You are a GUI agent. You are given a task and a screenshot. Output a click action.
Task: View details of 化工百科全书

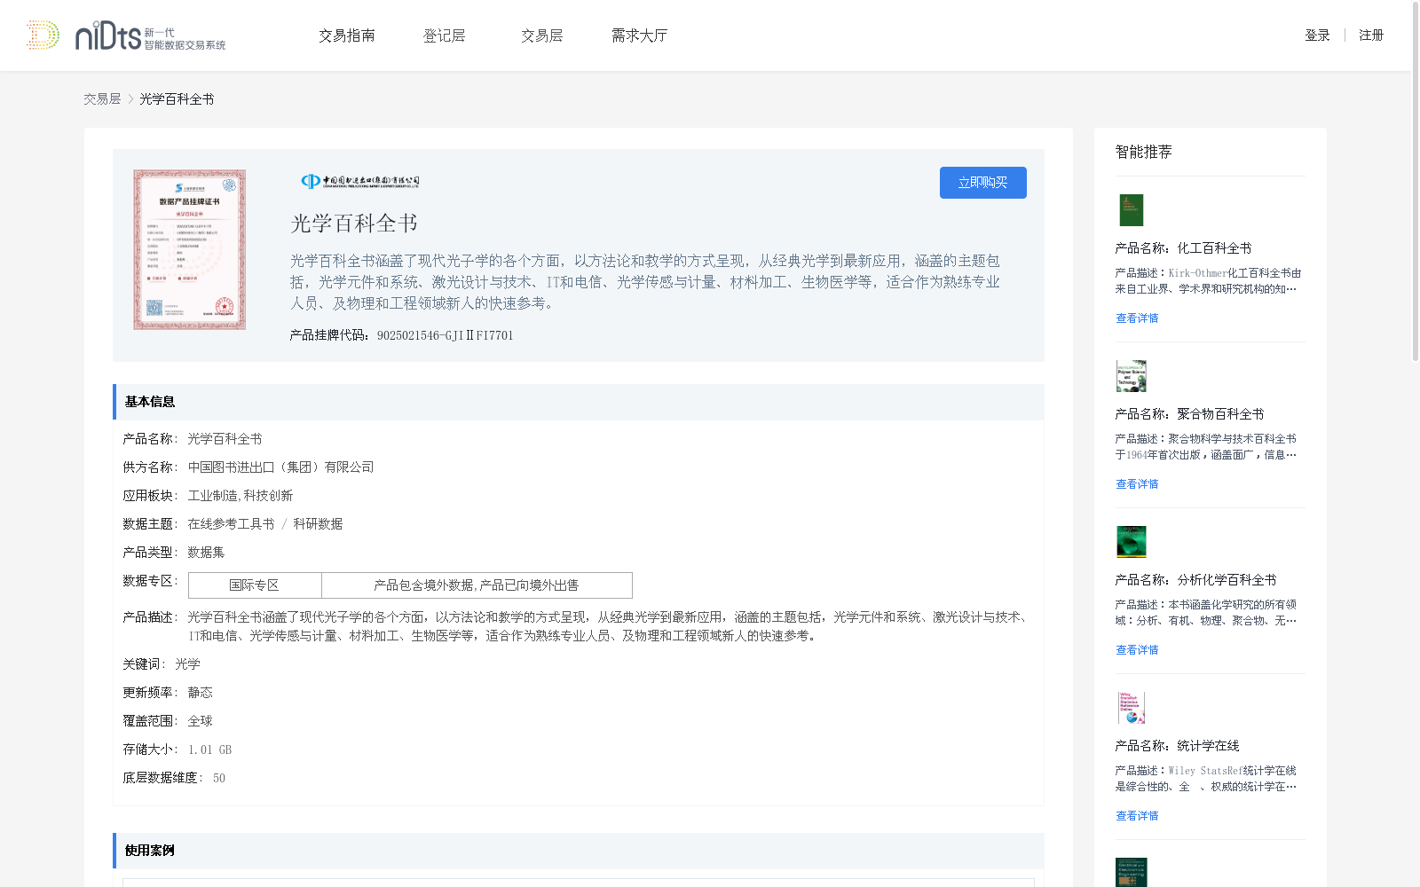point(1137,318)
